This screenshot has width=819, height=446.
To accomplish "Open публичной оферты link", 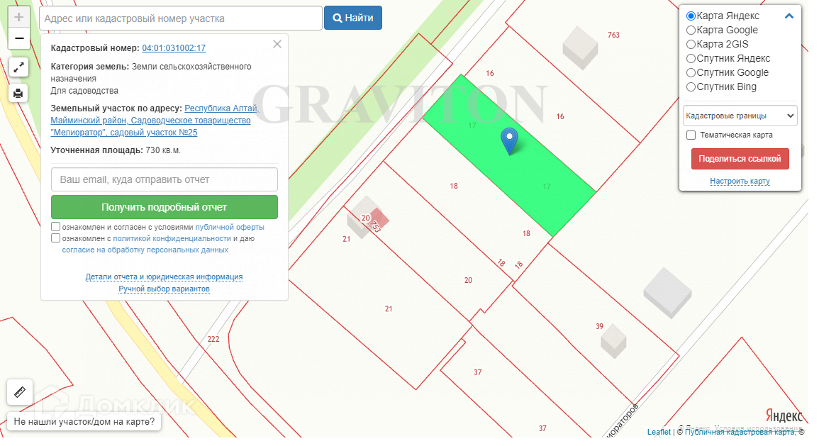I will click(x=230, y=227).
